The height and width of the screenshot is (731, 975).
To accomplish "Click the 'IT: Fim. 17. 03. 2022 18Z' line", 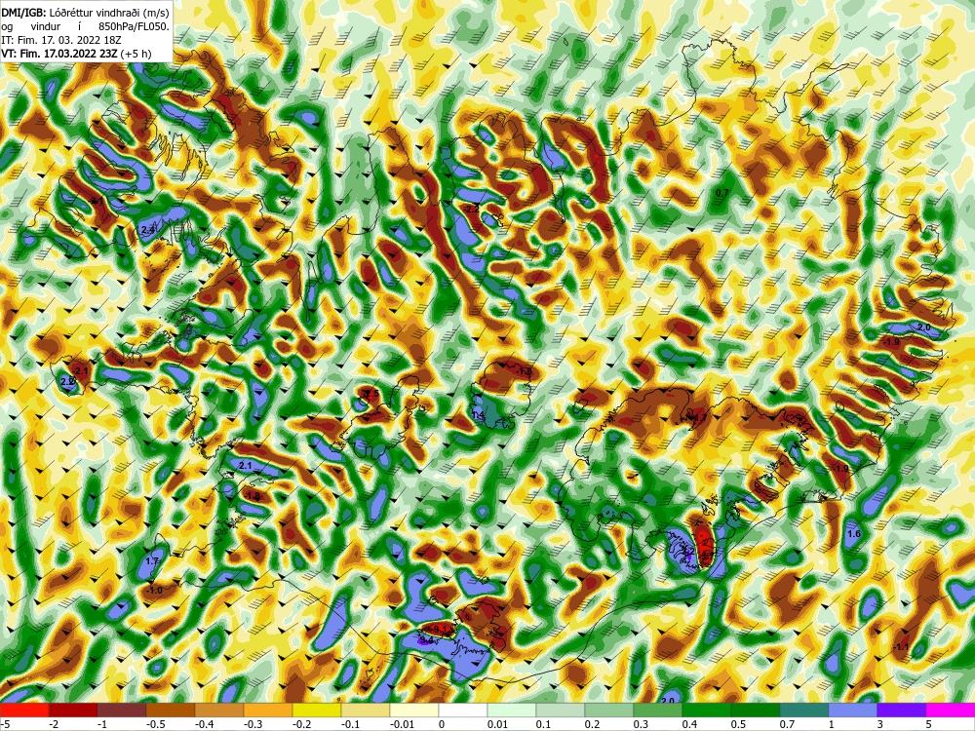I will point(61,40).
